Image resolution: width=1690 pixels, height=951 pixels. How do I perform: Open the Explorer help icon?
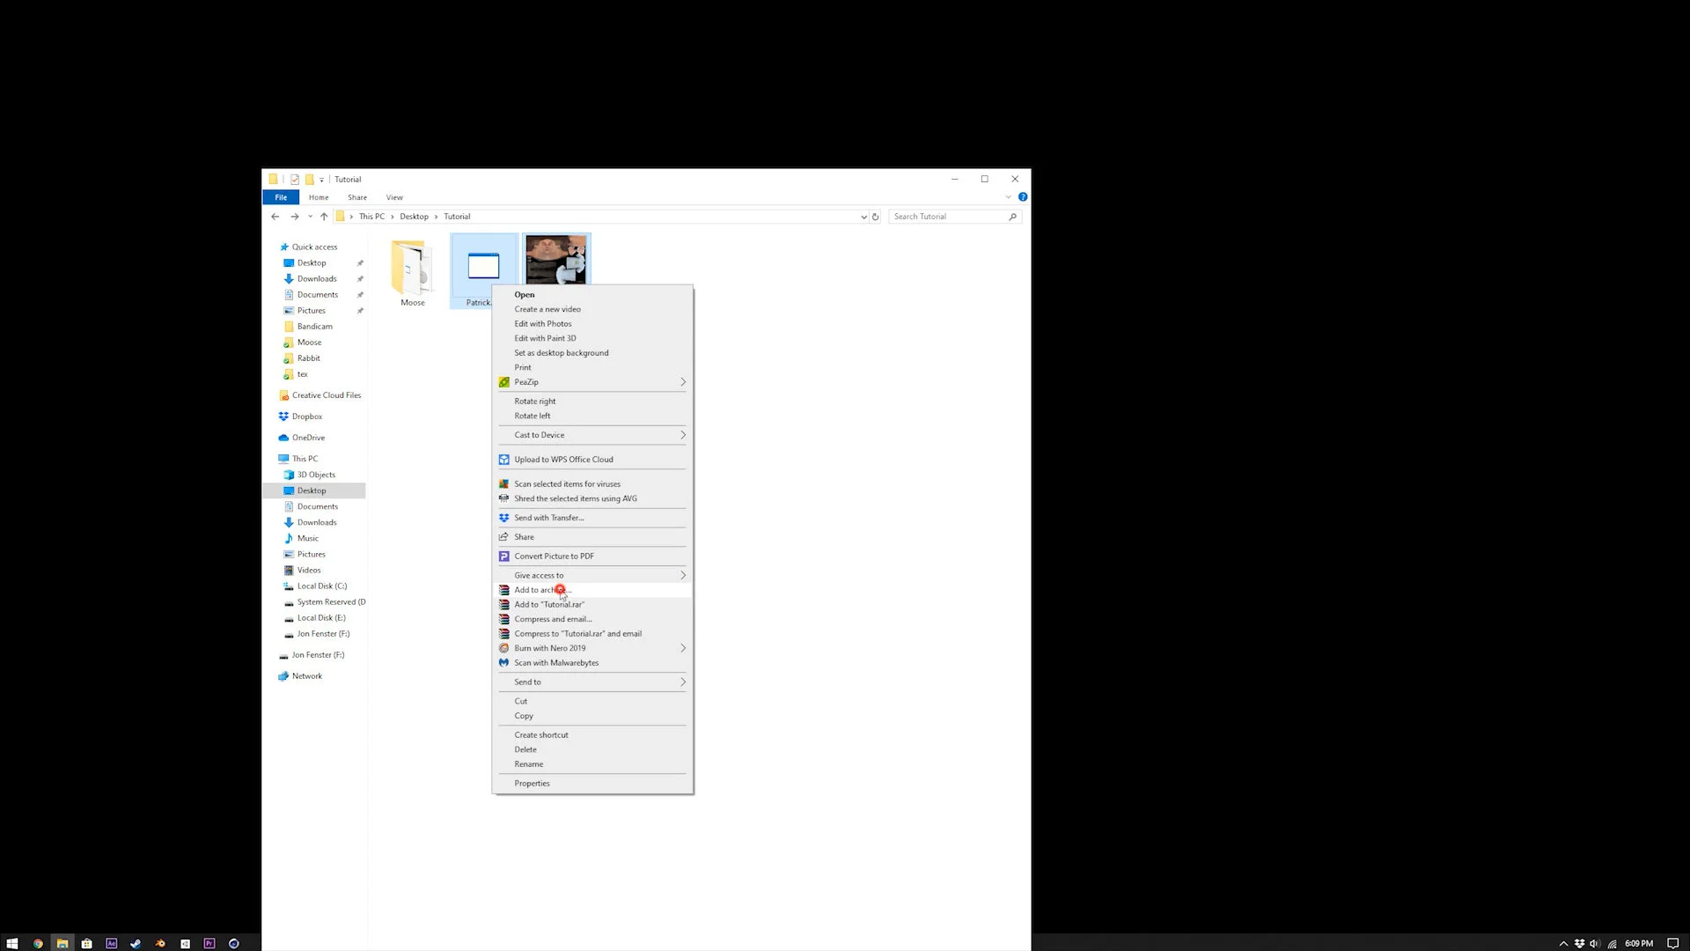(1022, 197)
